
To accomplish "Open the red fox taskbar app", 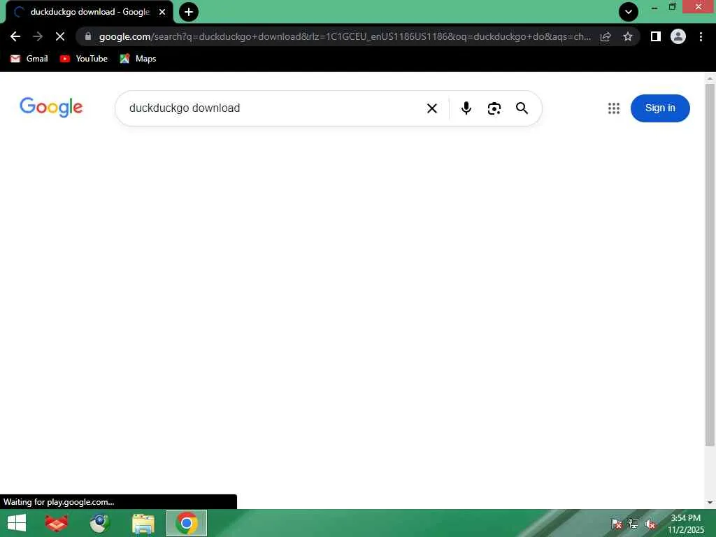I will point(57,523).
